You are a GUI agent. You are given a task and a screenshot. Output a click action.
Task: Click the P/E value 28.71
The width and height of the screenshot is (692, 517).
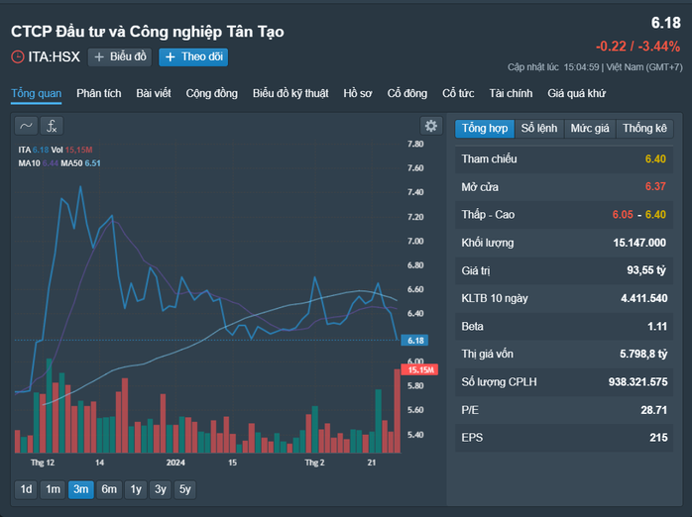(x=654, y=410)
